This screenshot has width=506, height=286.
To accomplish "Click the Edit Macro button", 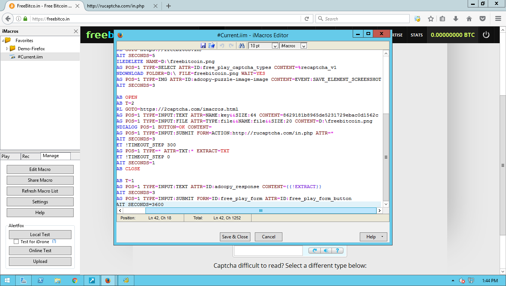I will click(x=40, y=169).
